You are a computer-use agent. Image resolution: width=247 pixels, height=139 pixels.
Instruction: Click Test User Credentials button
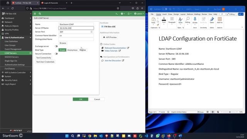tap(45, 62)
